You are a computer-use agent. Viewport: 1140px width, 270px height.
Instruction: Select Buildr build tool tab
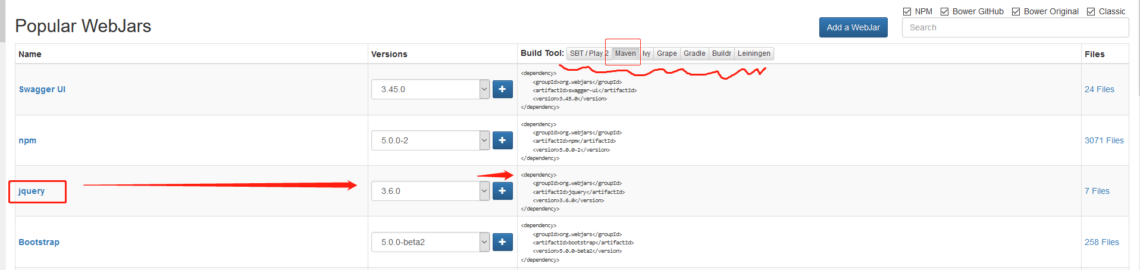click(722, 54)
